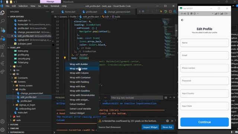The width and height of the screenshot is (238, 134).
Task: Choose Extract Widget
Action: point(82,113)
